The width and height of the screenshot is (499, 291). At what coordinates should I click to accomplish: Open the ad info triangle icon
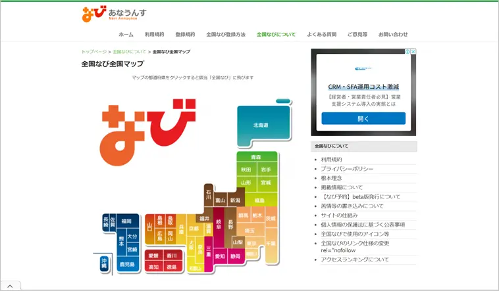point(407,51)
